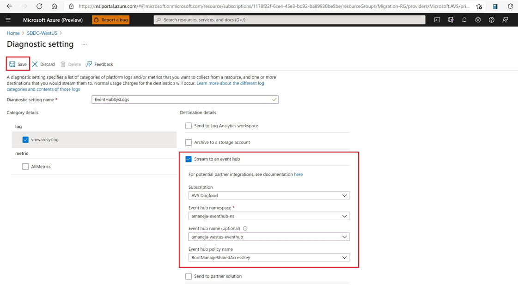Image resolution: width=518 pixels, height=292 pixels.
Task: Open portal settings gear icon
Action: point(478,20)
